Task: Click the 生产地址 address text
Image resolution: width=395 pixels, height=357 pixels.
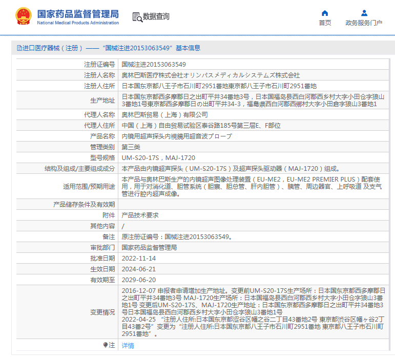Action: (253, 101)
